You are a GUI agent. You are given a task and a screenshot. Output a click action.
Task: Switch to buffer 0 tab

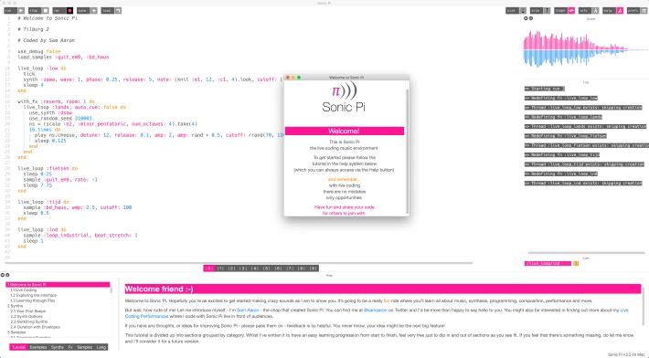[209, 268]
